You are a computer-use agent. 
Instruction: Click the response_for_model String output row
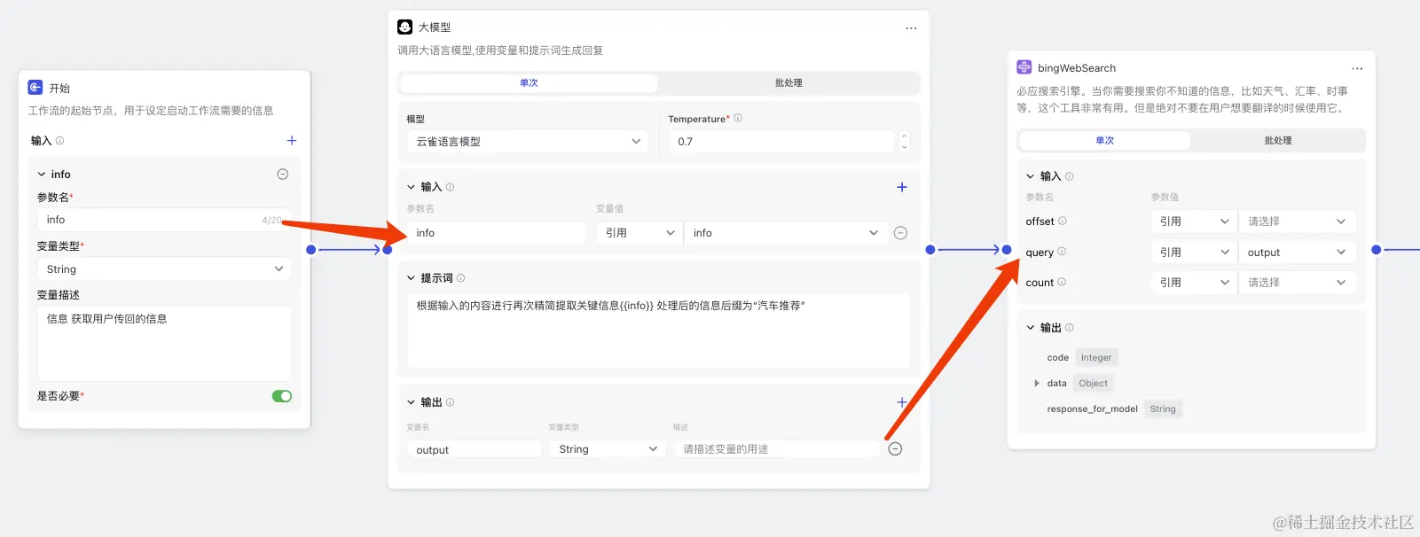coord(1113,409)
